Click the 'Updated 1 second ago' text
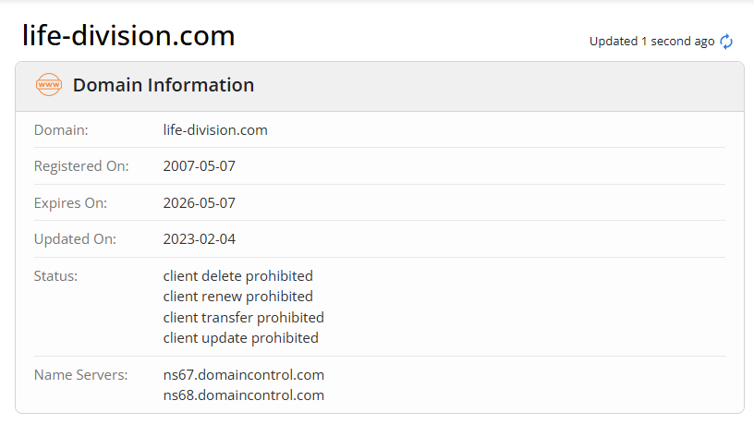The height and width of the screenshot is (425, 754). (651, 42)
